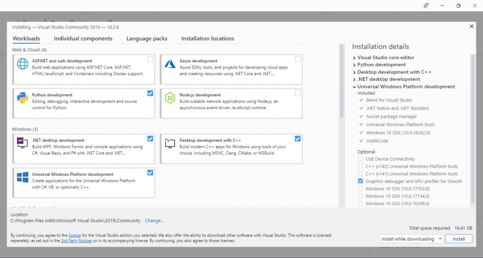
Task: Click the .NET desktop development monitor icon
Action: (x=22, y=143)
